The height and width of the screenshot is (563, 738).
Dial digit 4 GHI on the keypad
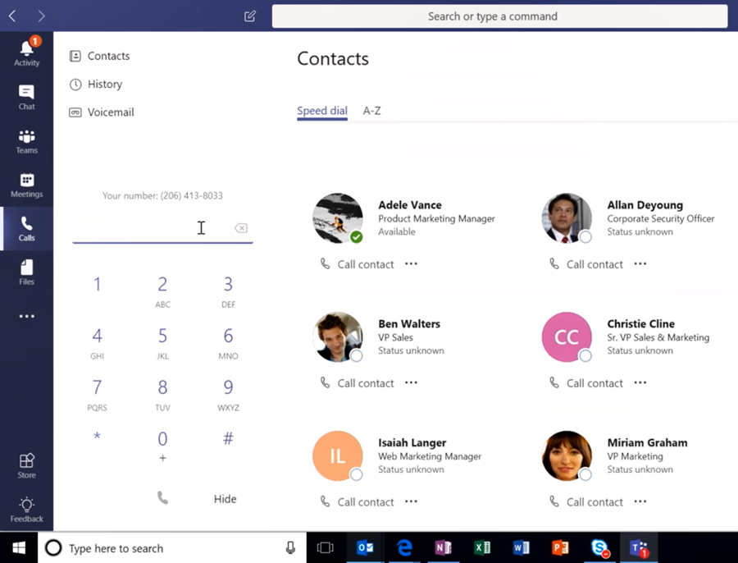pos(97,342)
